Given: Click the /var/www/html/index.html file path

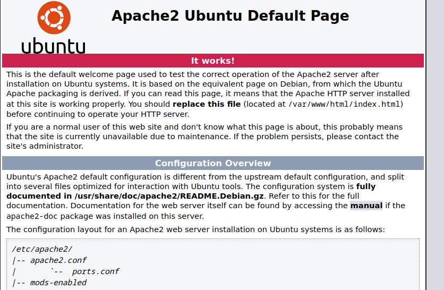Looking at the screenshot, I should [x=346, y=104].
